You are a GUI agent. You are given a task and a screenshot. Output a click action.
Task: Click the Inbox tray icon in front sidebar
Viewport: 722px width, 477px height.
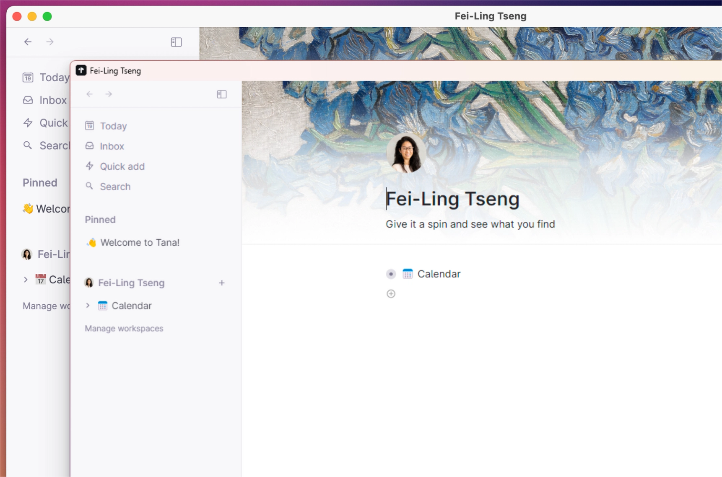point(89,145)
